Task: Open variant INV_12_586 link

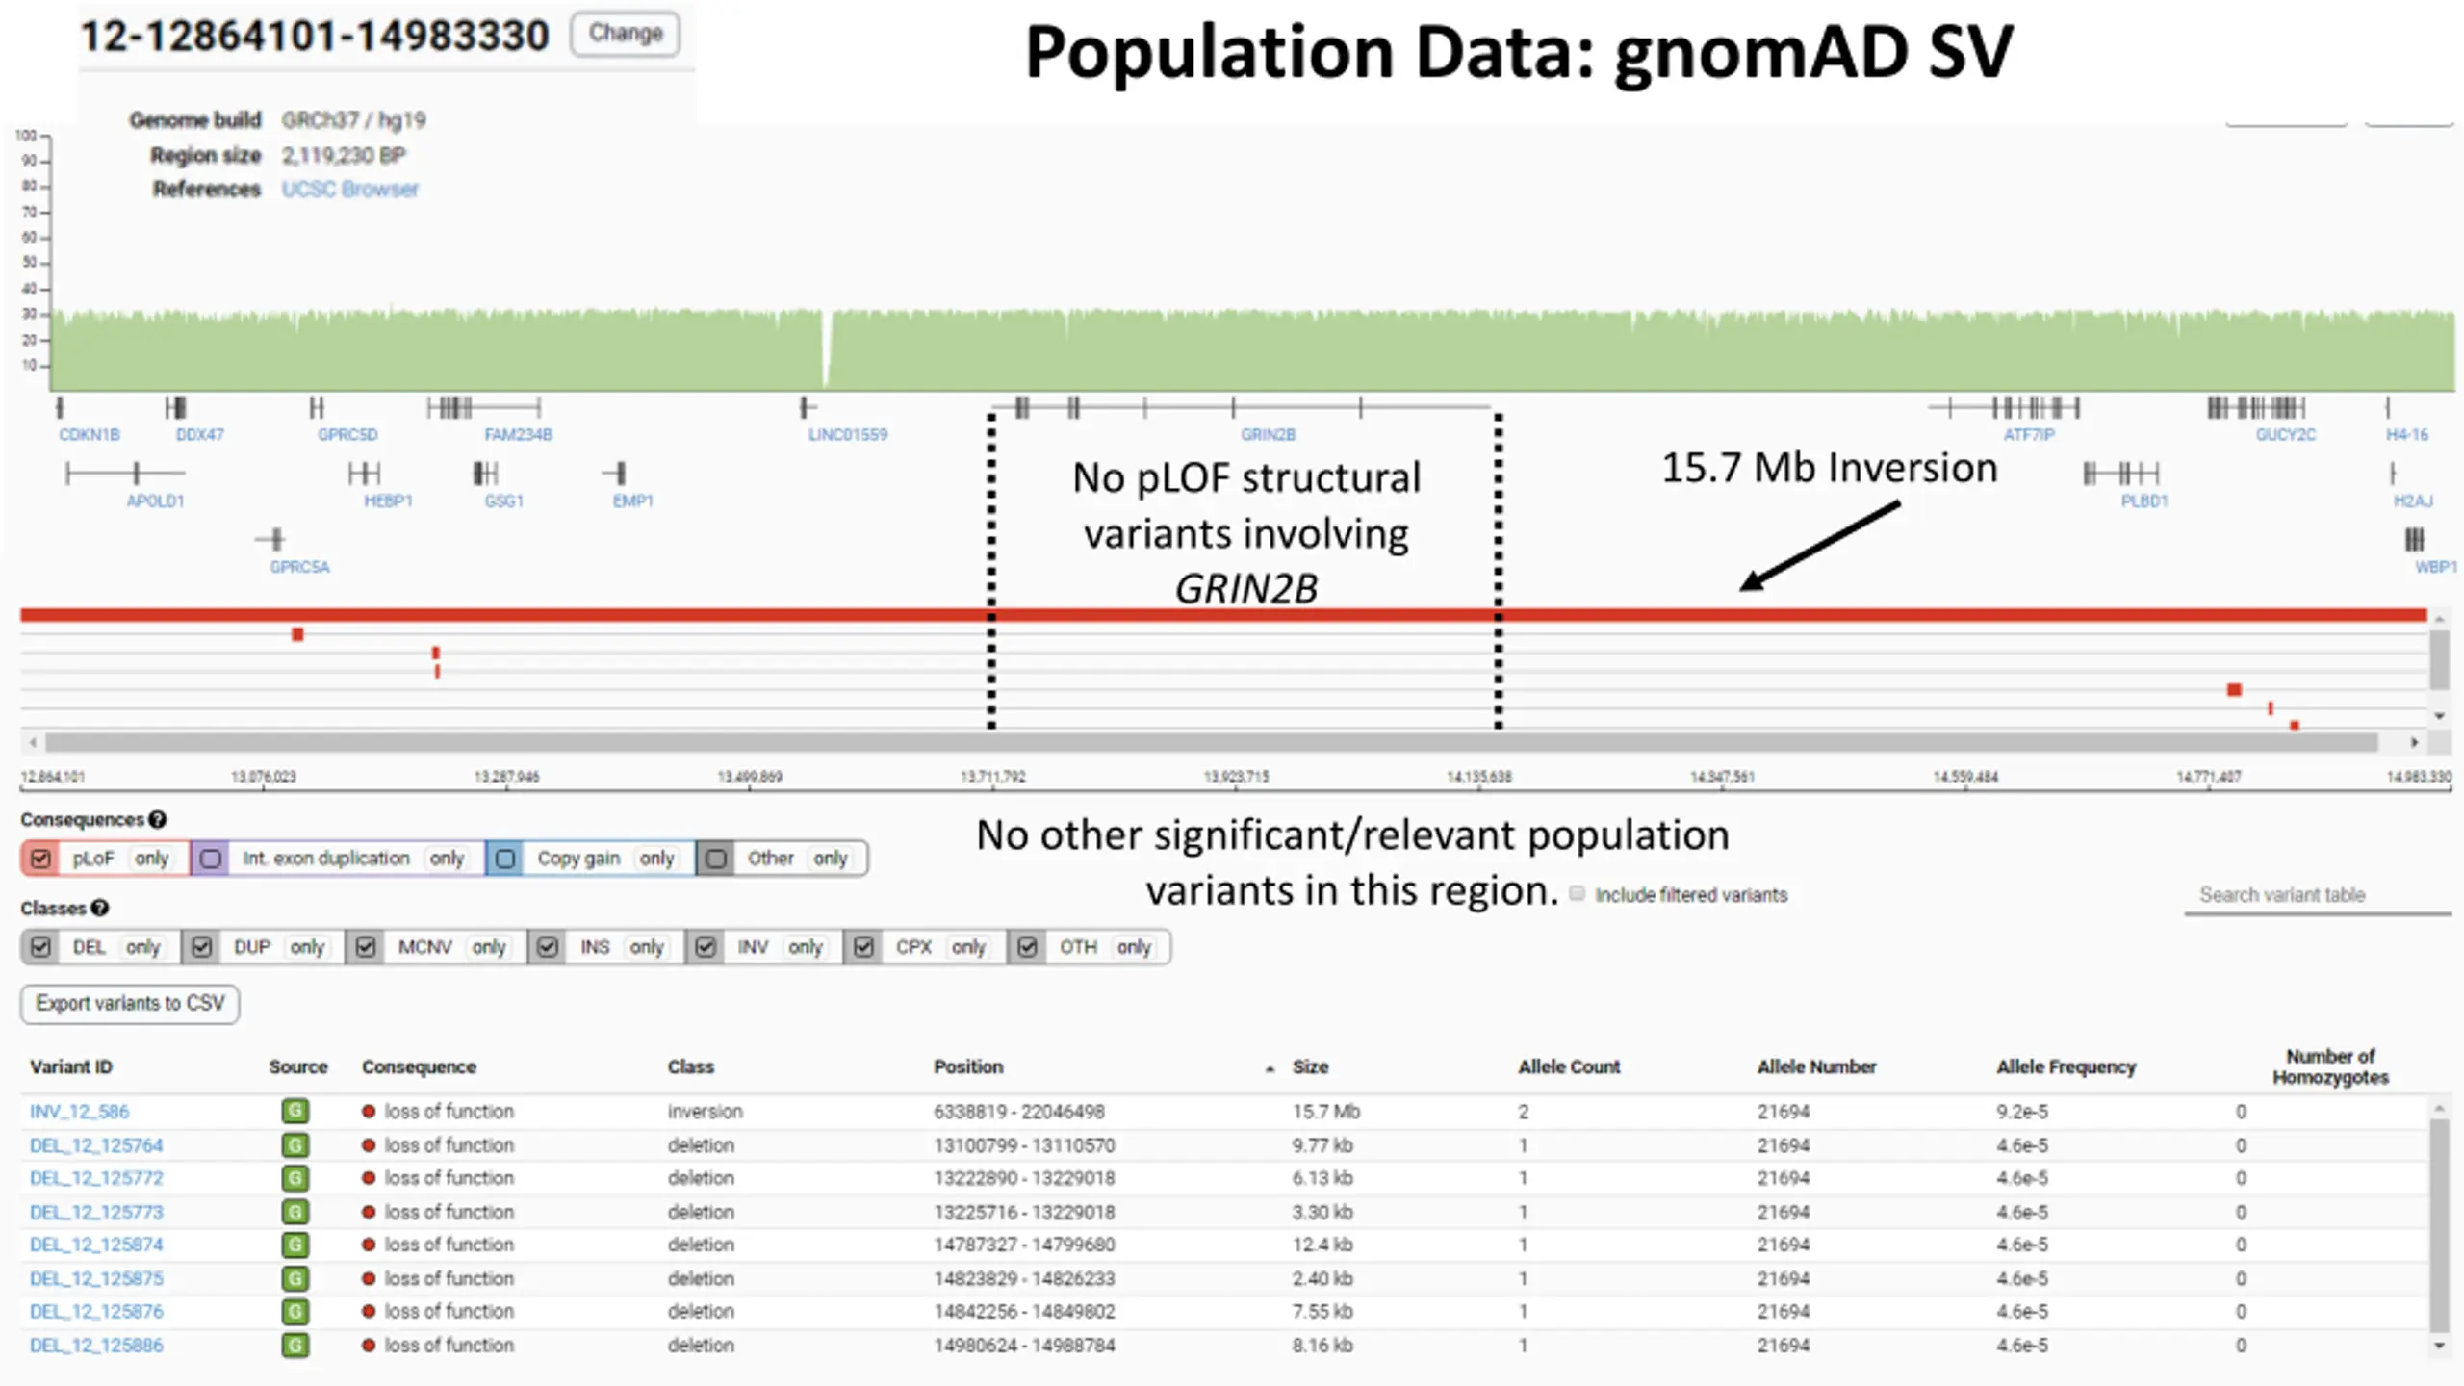Action: [x=79, y=1112]
